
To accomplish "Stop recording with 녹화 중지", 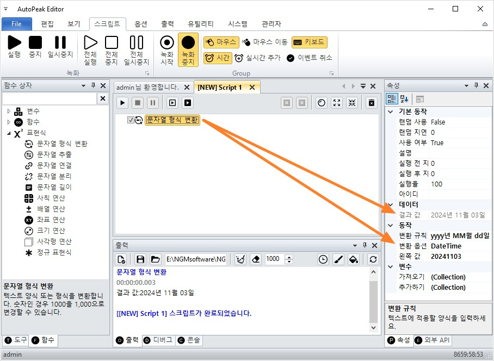I will click(188, 49).
